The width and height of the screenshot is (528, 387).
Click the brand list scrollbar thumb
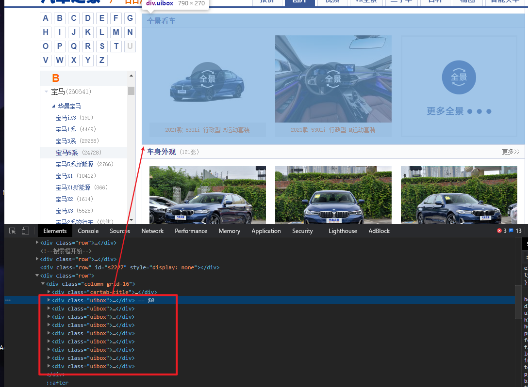[131, 91]
